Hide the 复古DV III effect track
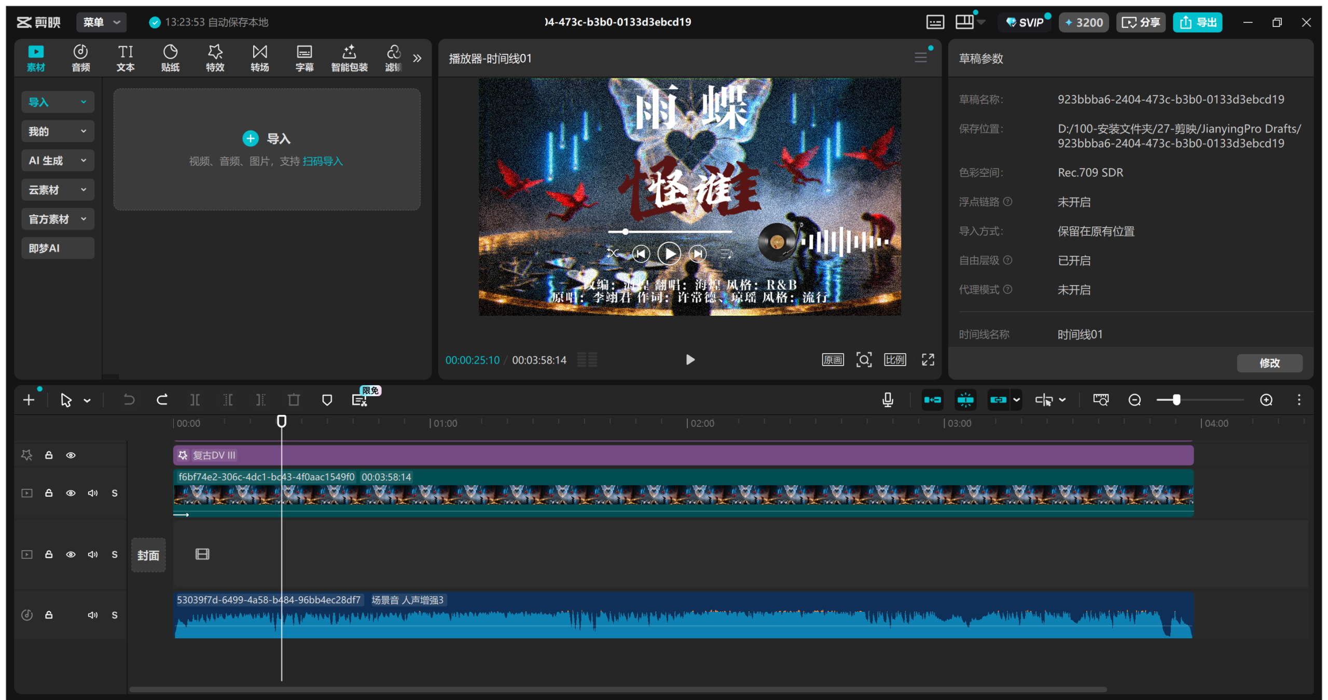Screen dimensions: 1328x700 (x=71, y=455)
